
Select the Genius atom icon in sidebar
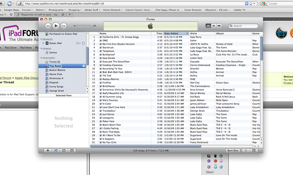pos(47,52)
